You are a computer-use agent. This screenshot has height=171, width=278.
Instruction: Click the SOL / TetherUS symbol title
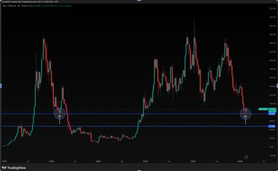(x=15, y=6)
